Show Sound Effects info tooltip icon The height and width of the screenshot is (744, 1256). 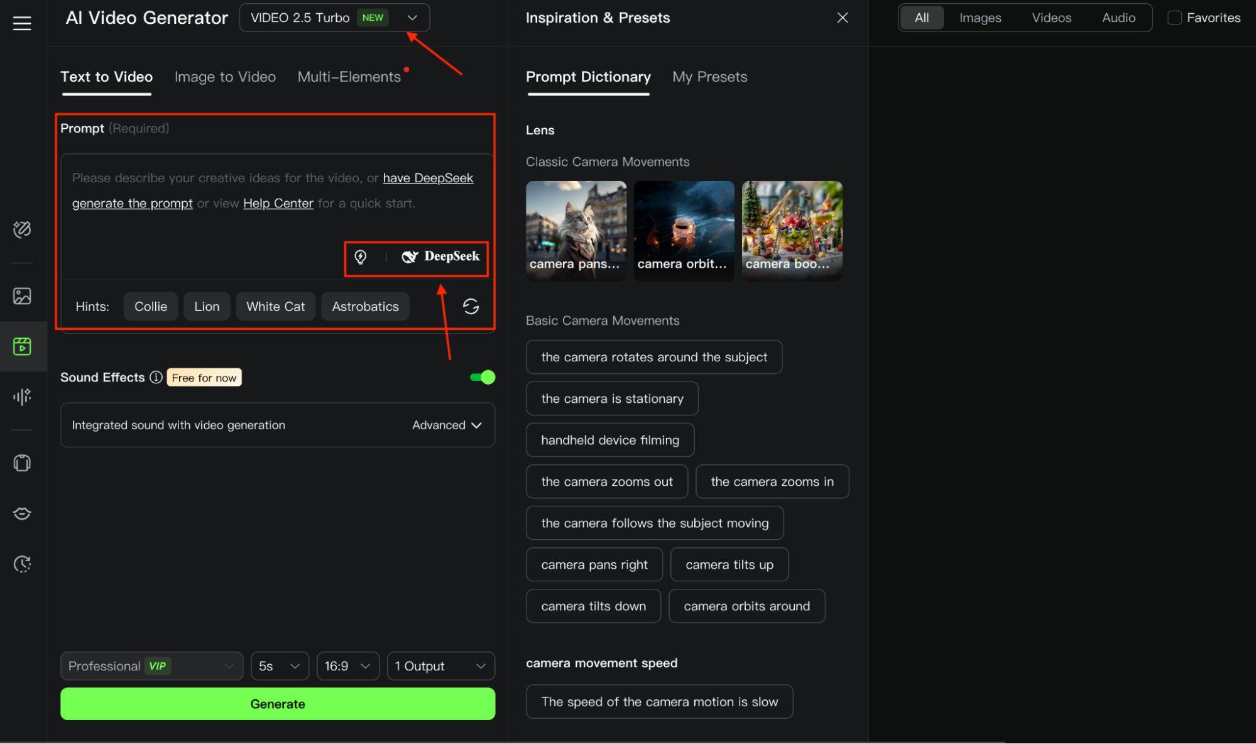[156, 377]
